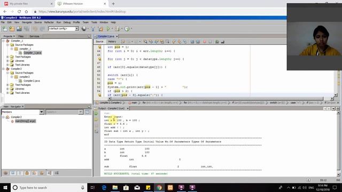Switch to the Services tab
Image resolution: width=342 pixels, height=192 pixels.
point(34,36)
